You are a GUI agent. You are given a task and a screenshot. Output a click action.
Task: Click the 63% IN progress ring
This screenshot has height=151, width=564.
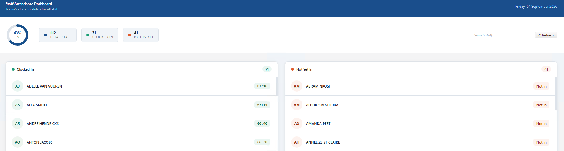(17, 35)
